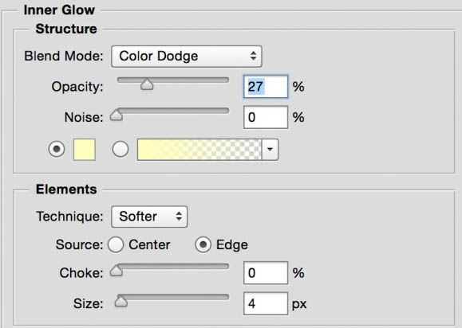Click the Noise percentage input field
The height and width of the screenshot is (328, 462).
(266, 117)
